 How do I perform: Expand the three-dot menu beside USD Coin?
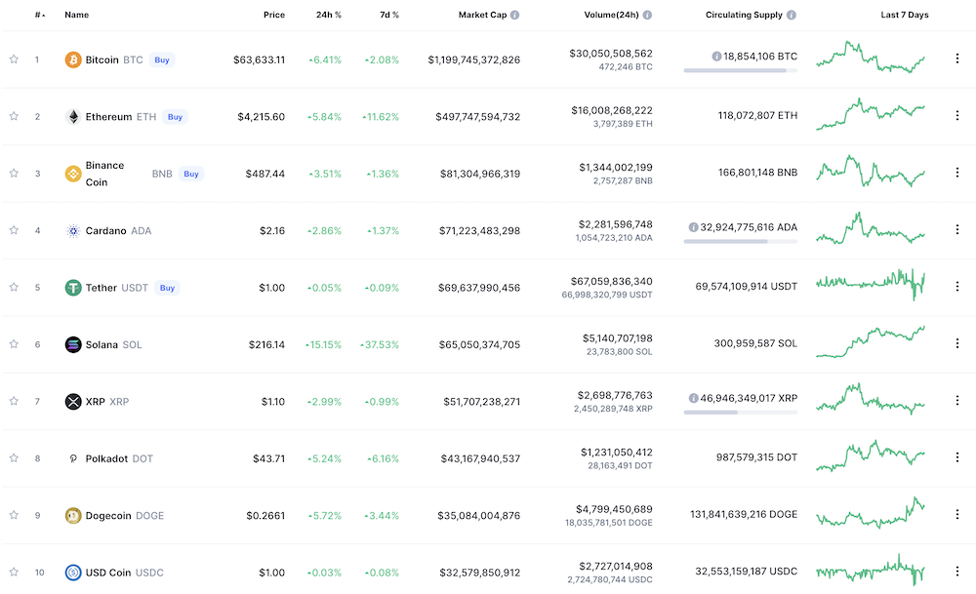coord(957,573)
